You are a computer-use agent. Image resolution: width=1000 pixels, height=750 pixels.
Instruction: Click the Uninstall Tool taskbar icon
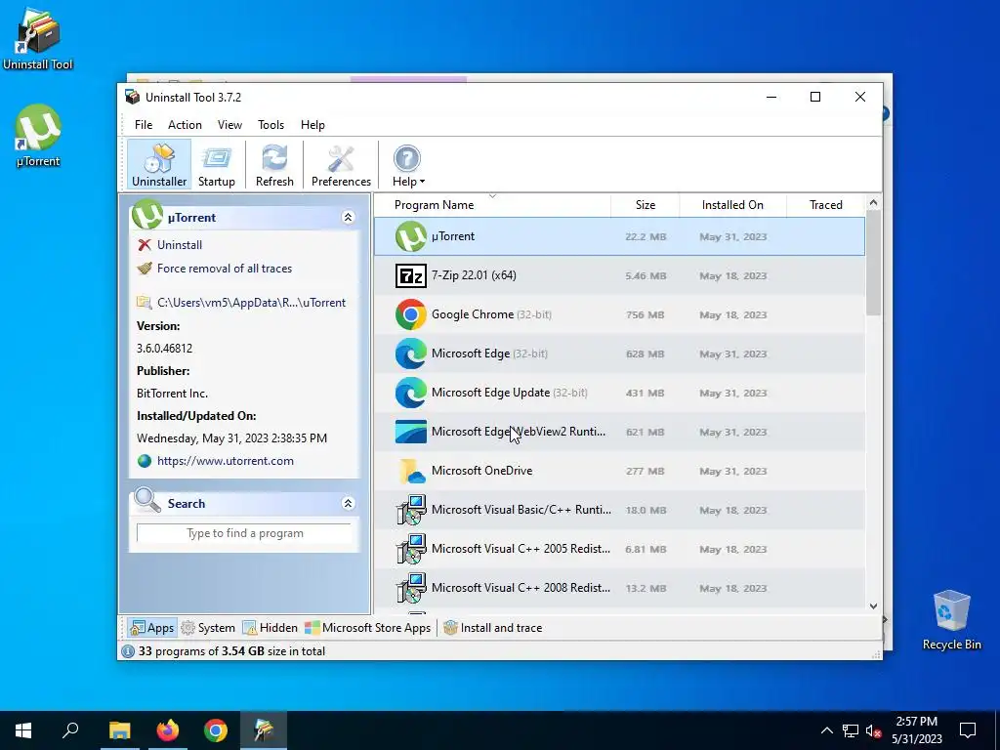pos(264,730)
